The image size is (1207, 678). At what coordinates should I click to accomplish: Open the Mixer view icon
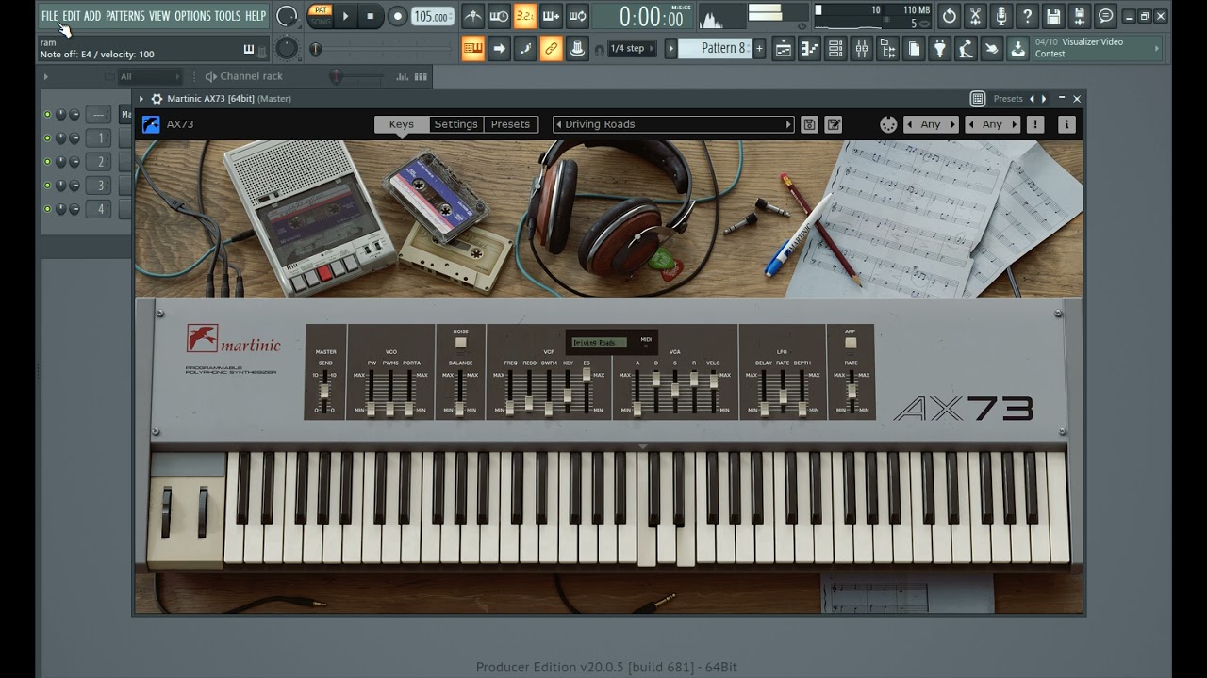(x=861, y=49)
